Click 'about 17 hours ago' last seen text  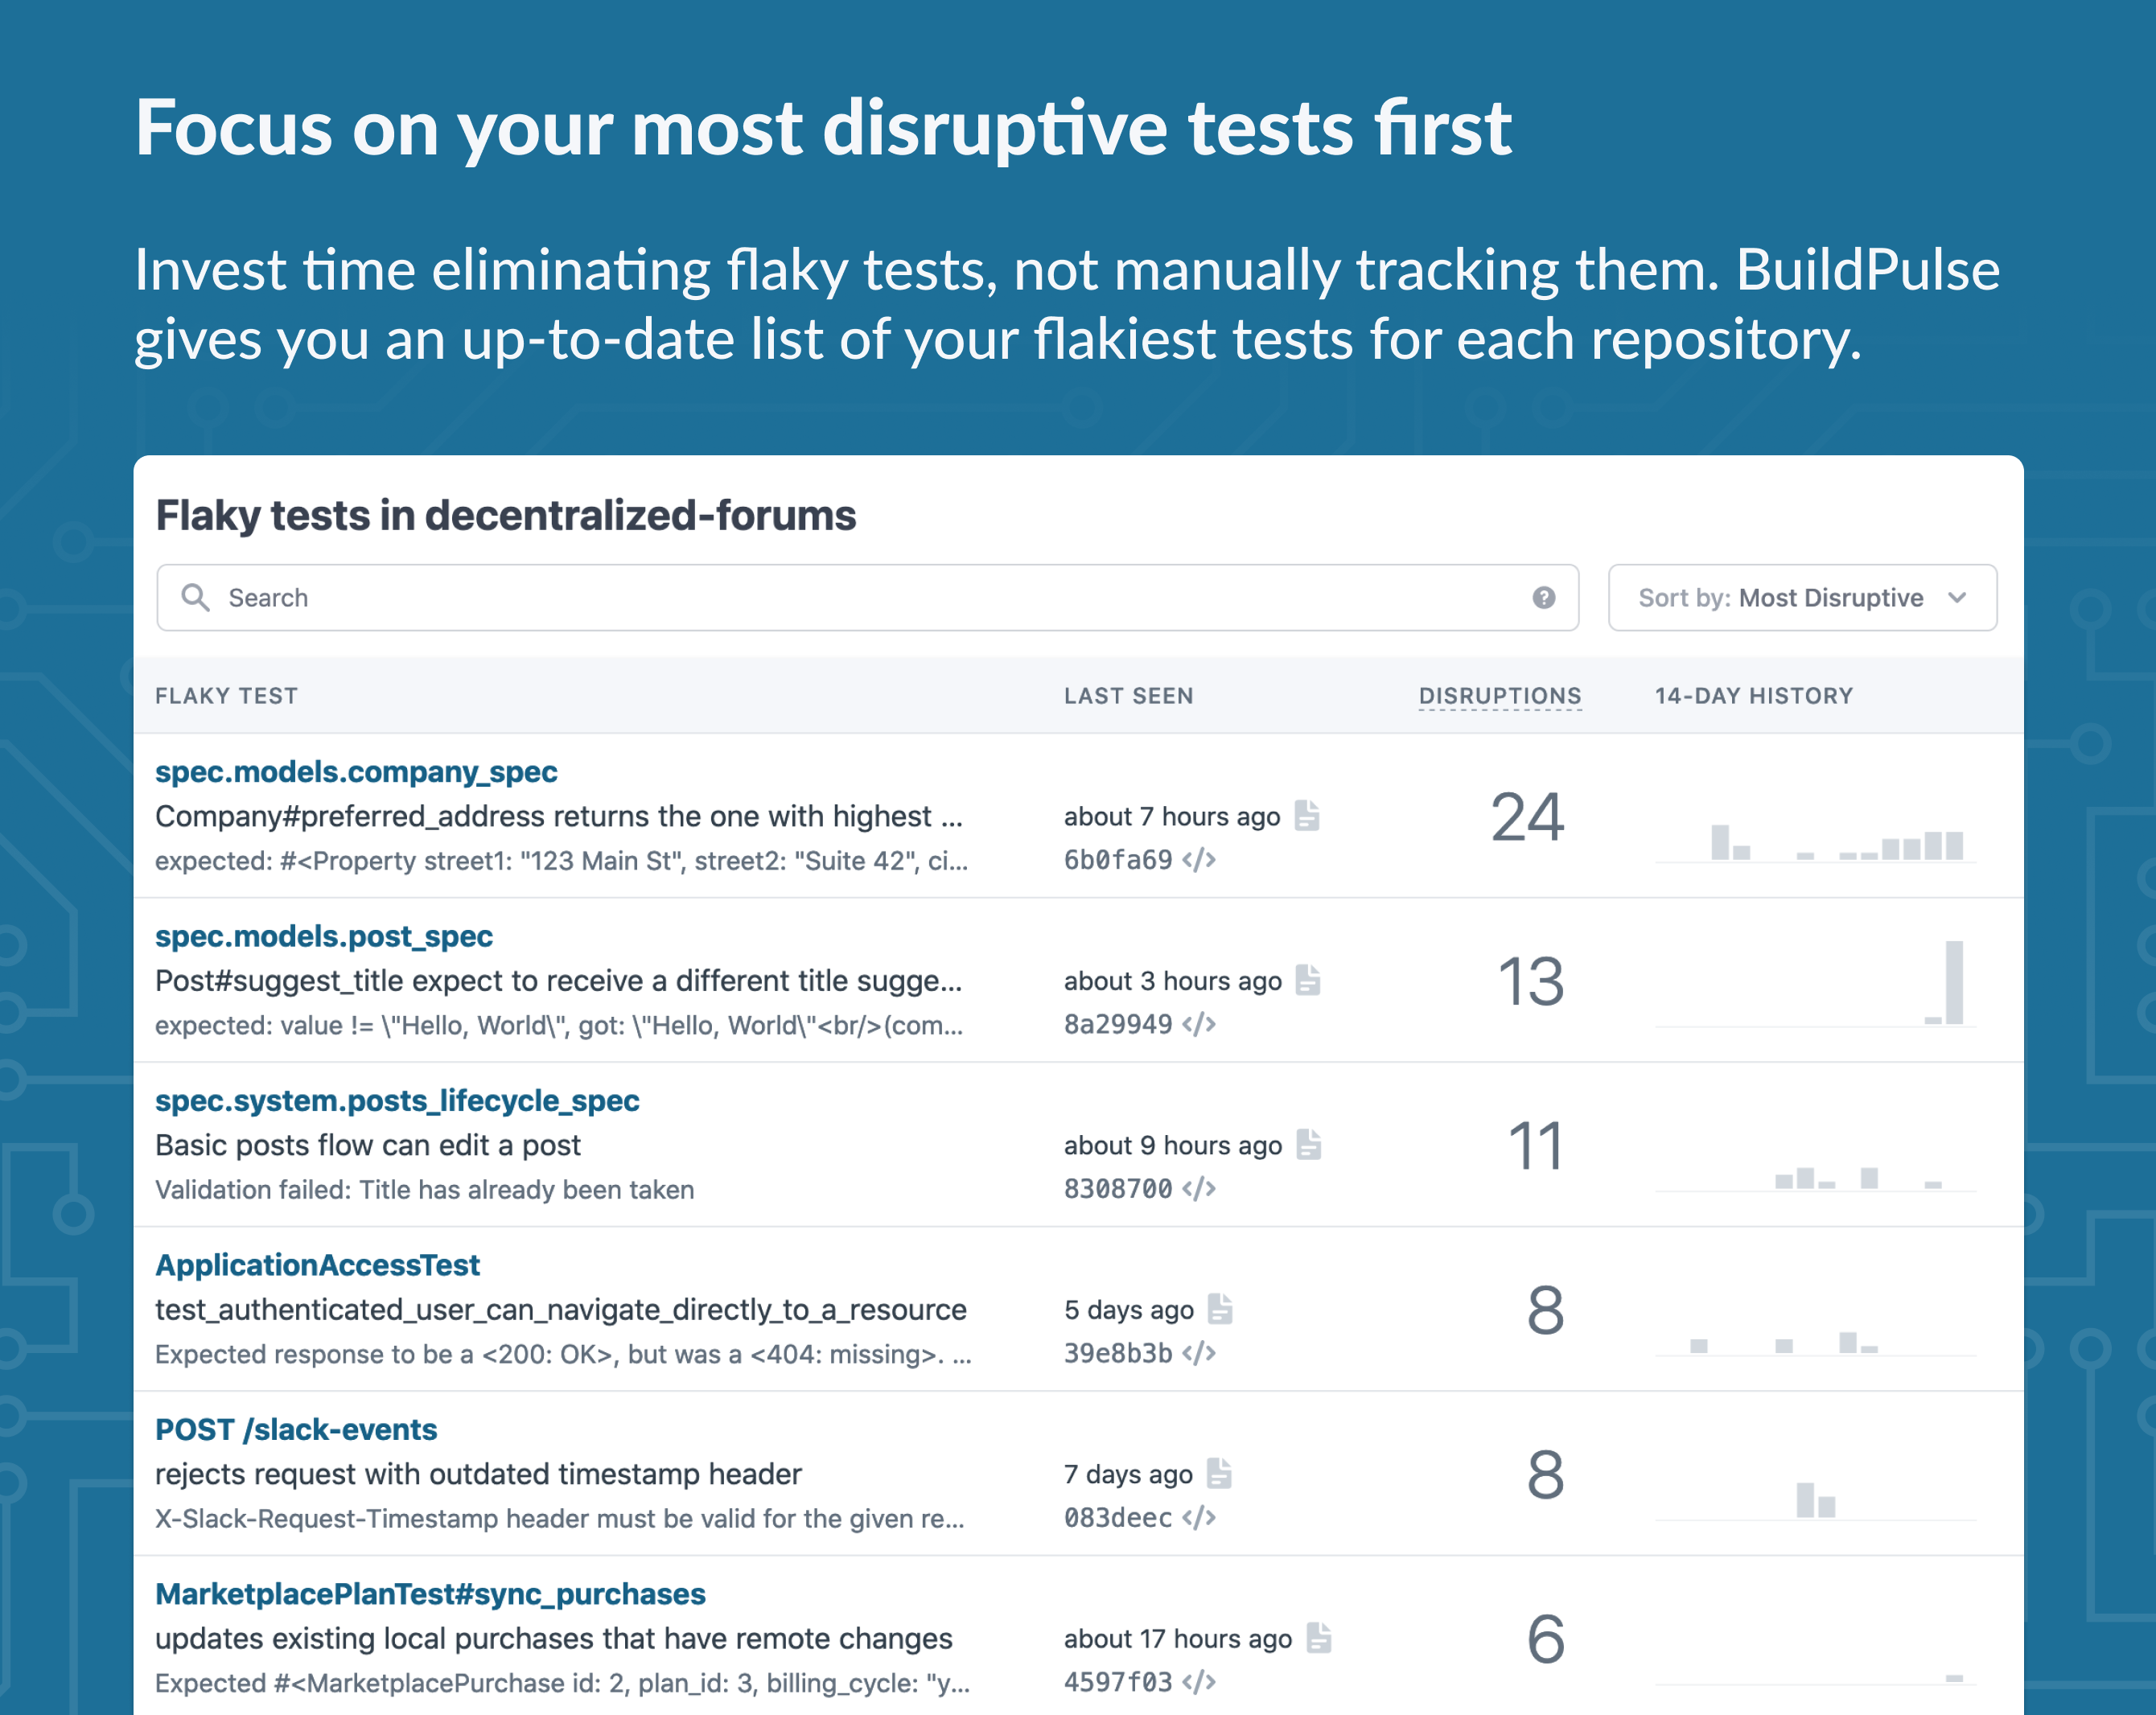[x=1178, y=1638]
